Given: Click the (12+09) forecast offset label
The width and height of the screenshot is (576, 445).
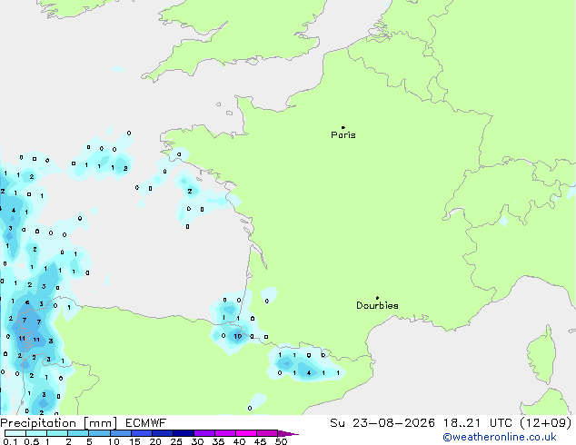Looking at the screenshot, I should coord(545,423).
